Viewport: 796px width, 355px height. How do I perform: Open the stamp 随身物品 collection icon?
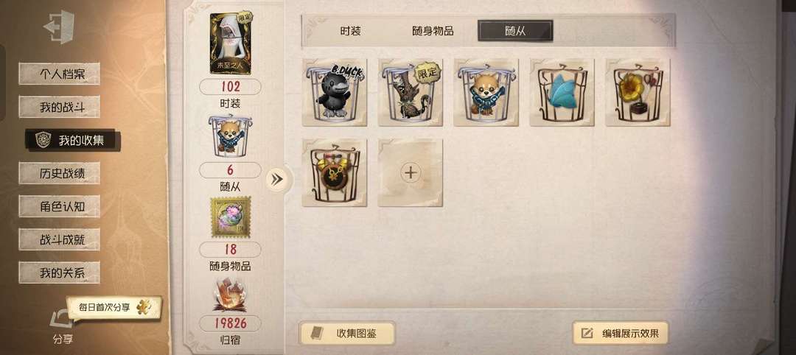click(x=230, y=217)
